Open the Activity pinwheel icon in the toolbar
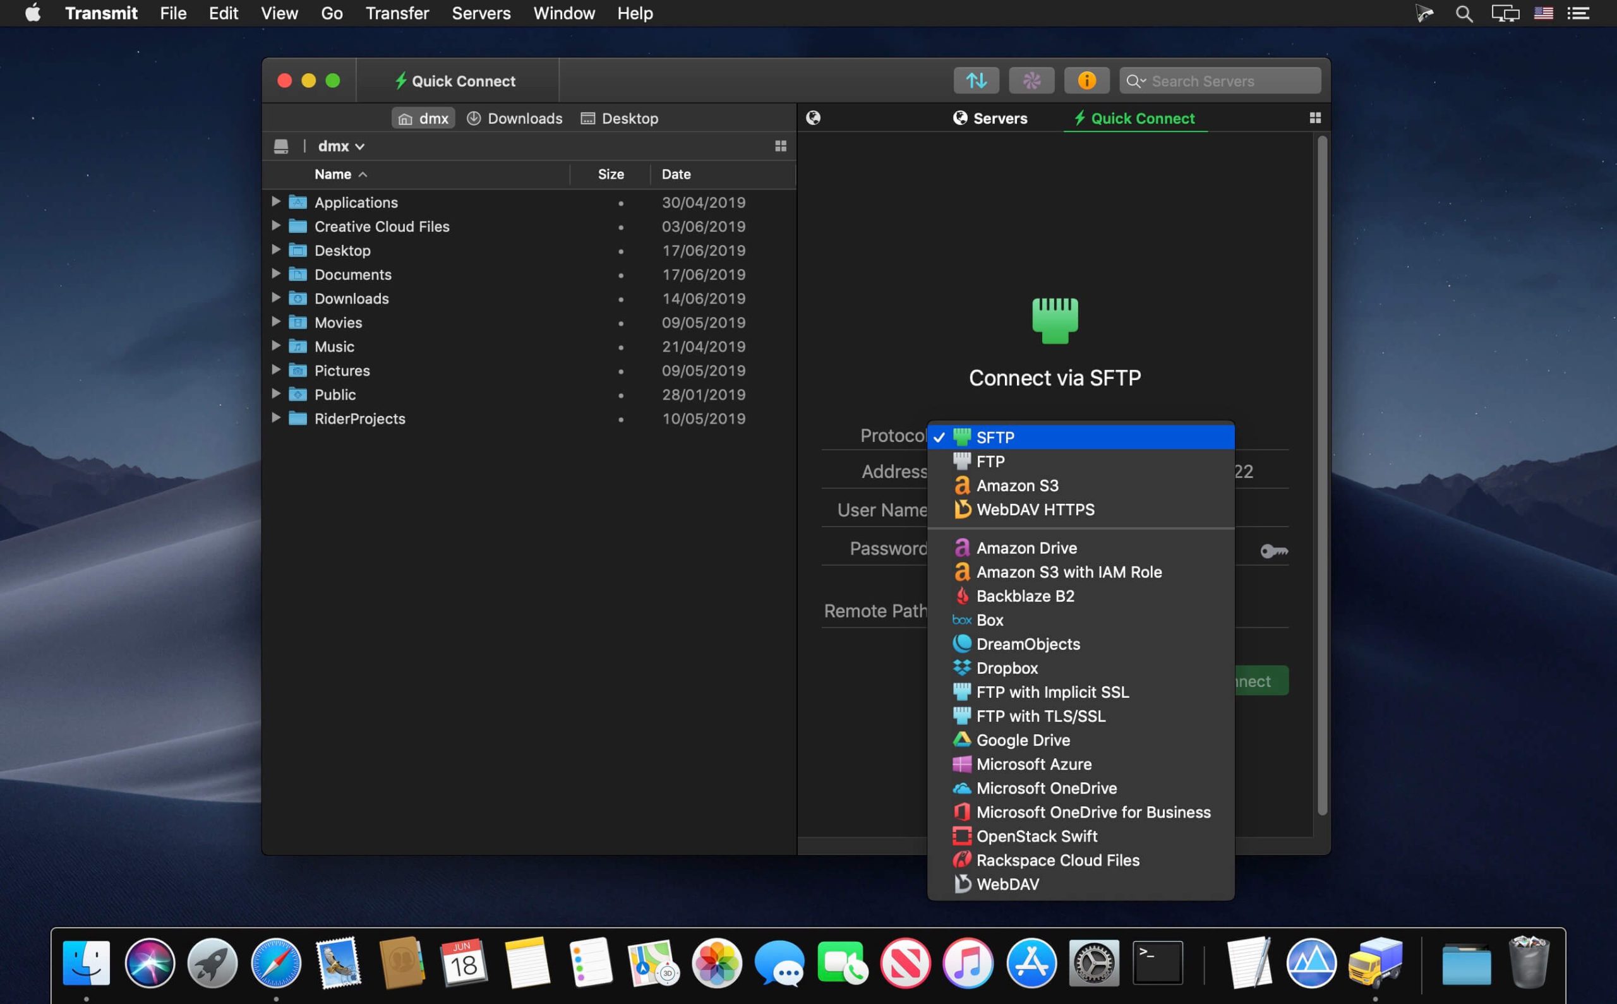1617x1004 pixels. point(1031,80)
